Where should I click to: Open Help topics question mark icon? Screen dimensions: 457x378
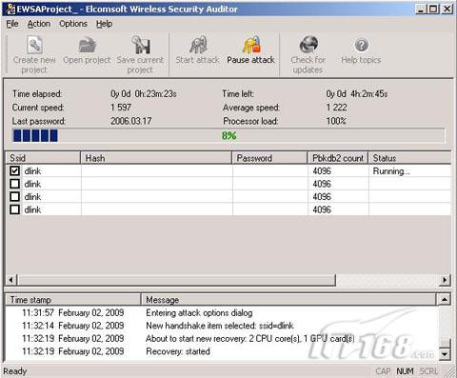(362, 45)
